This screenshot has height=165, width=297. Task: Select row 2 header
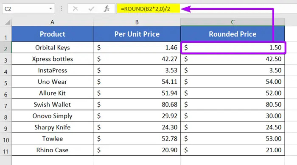tap(6, 47)
